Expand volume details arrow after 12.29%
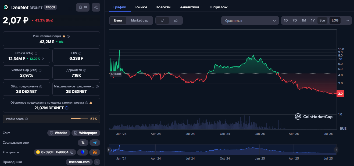This screenshot has height=166, width=354. [43, 58]
